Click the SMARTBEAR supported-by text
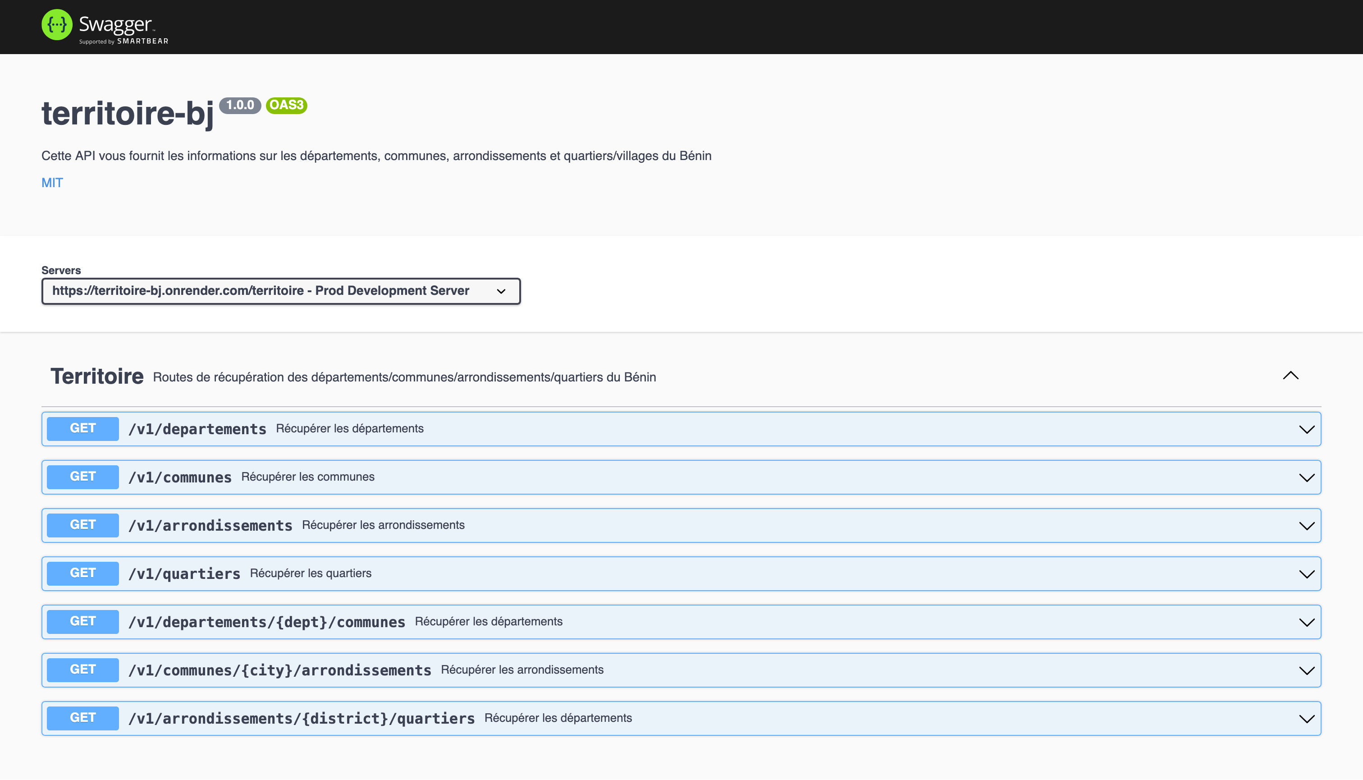This screenshot has width=1363, height=780. point(142,41)
